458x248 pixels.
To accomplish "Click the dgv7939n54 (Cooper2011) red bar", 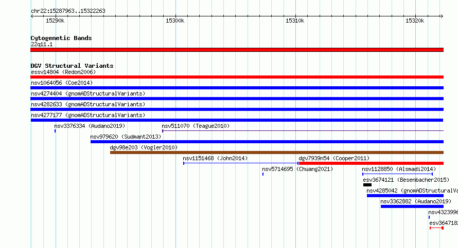I will (371, 163).
